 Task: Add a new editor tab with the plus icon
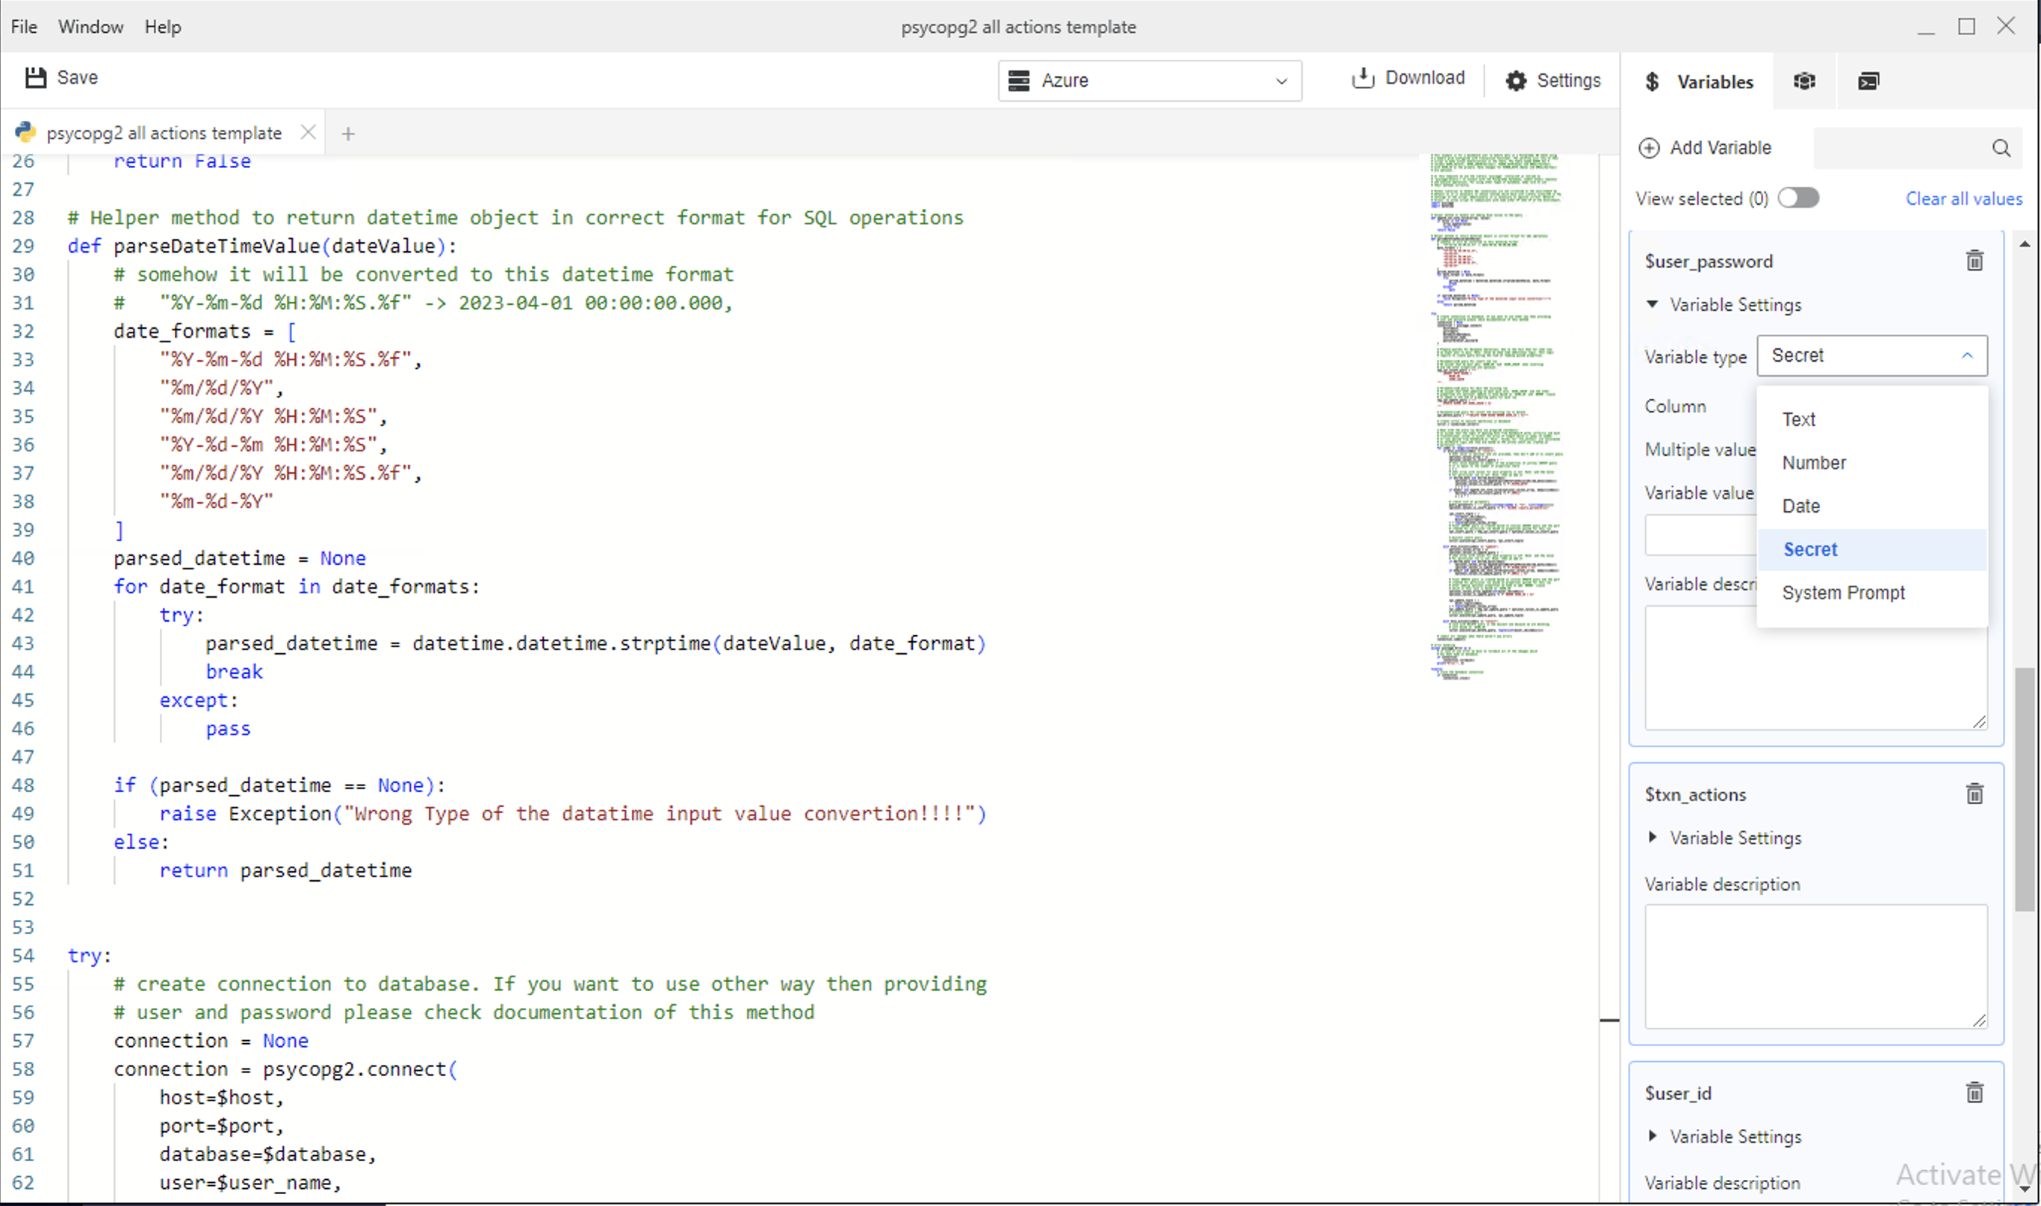click(x=347, y=134)
